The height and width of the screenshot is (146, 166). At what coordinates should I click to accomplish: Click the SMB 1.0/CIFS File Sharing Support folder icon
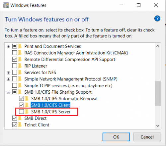pyautogui.click(x=20, y=92)
